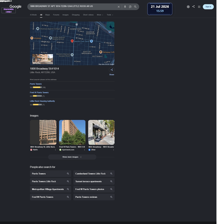Expand Show more images
Image resolution: width=219 pixels, height=224 pixels.
coord(72,157)
